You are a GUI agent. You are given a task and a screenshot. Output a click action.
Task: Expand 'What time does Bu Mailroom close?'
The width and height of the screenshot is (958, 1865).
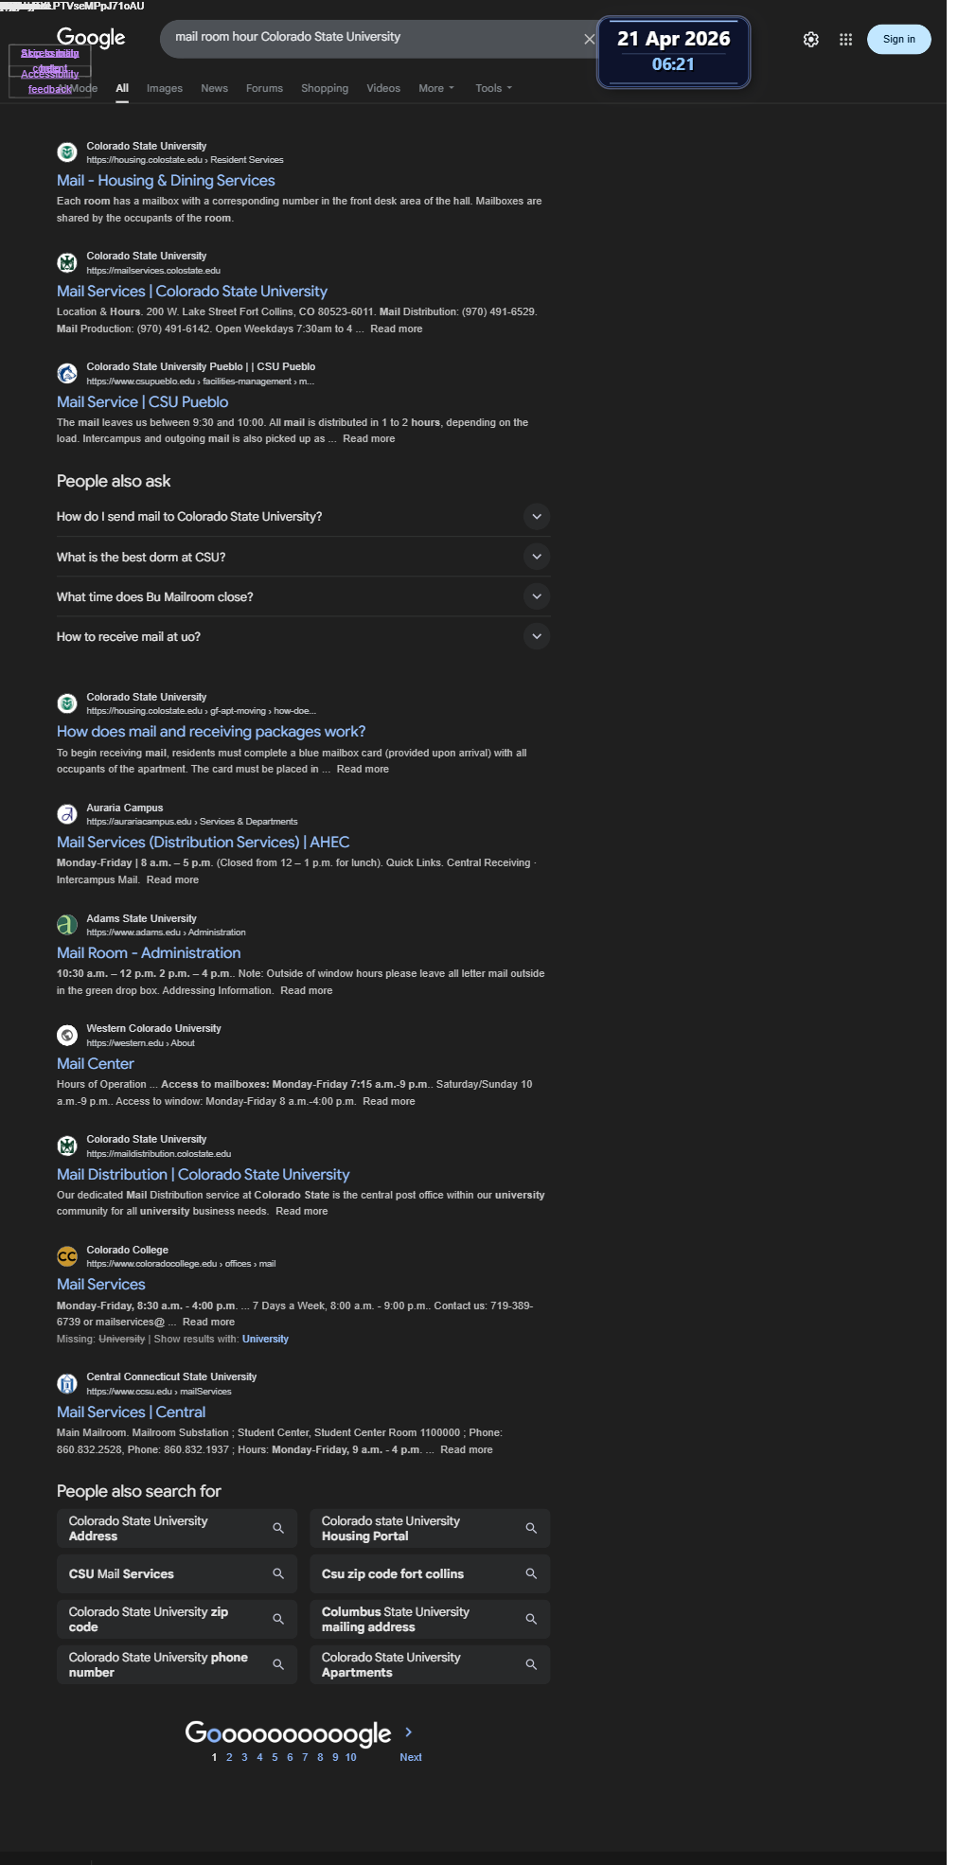303,596
